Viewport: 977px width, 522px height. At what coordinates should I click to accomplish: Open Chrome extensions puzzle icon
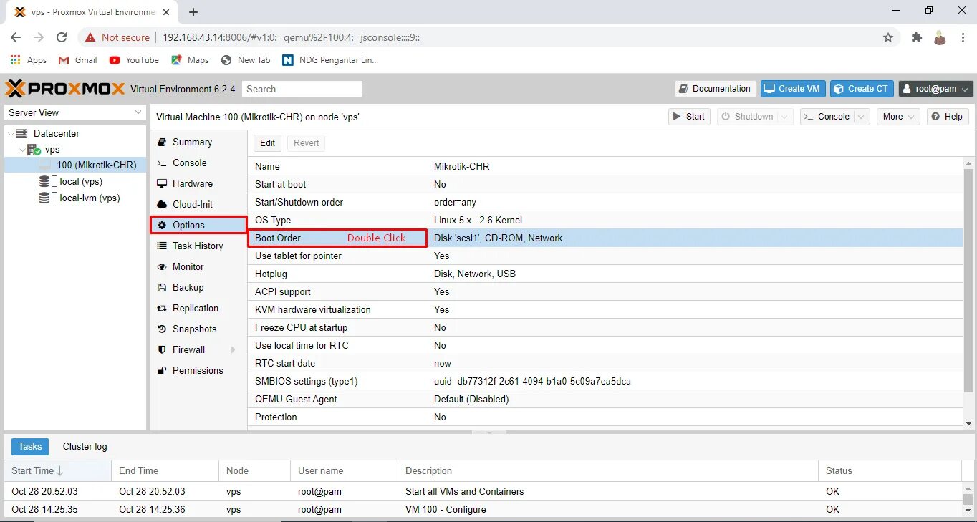(x=916, y=37)
